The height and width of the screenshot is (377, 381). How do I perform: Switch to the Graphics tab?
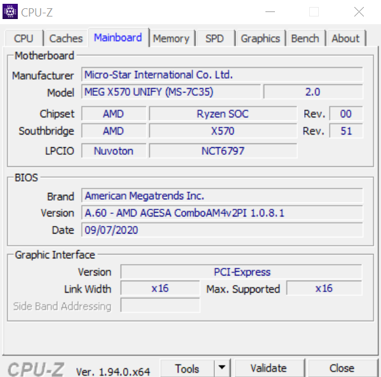tap(260, 38)
